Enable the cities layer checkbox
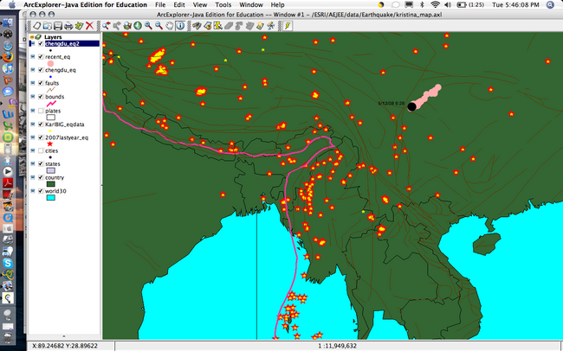This screenshot has width=563, height=351. tap(41, 150)
